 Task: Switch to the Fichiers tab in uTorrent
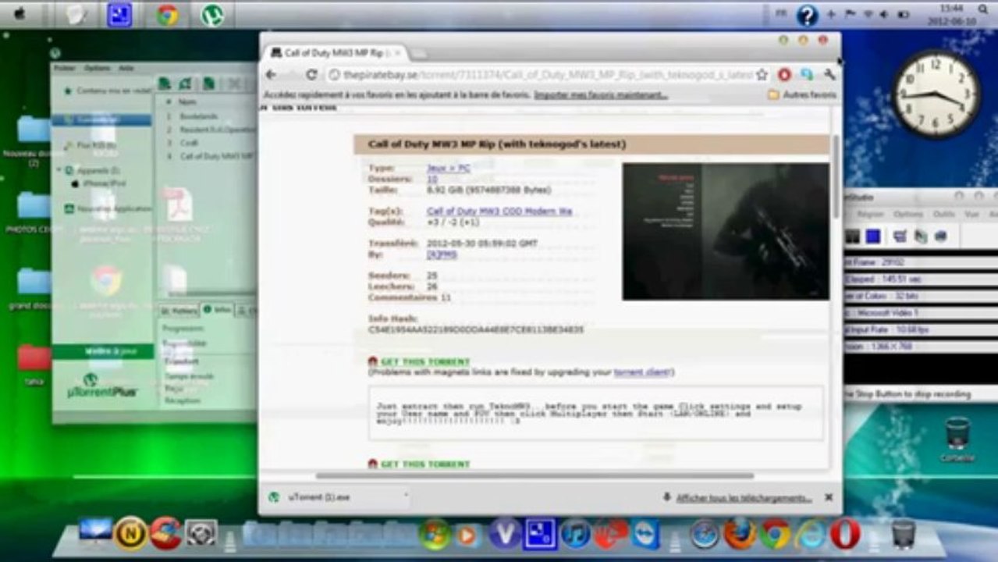179,311
